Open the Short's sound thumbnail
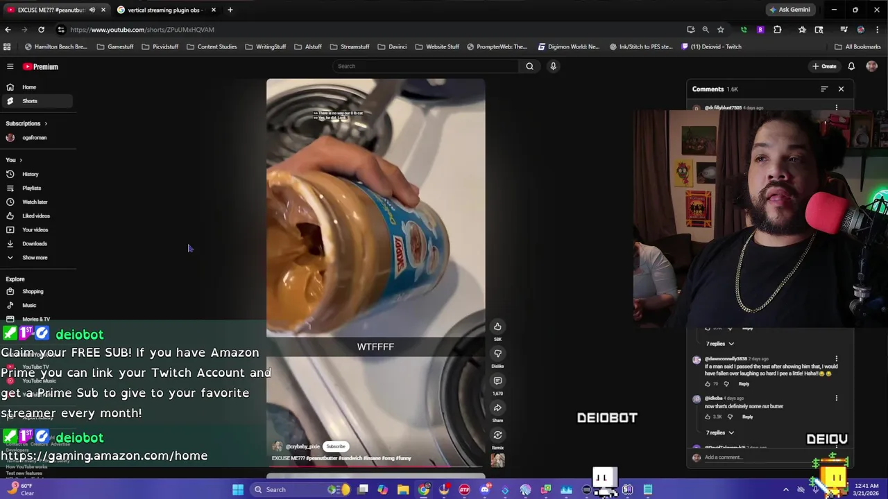The height and width of the screenshot is (499, 888). pos(497,459)
